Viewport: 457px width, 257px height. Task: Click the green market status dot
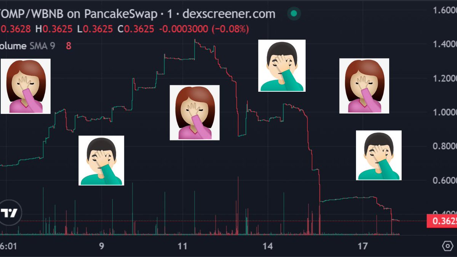coord(294,14)
